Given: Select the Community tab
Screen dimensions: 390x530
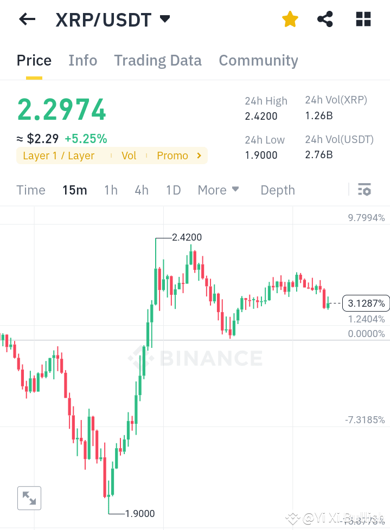Looking at the screenshot, I should pos(258,60).
